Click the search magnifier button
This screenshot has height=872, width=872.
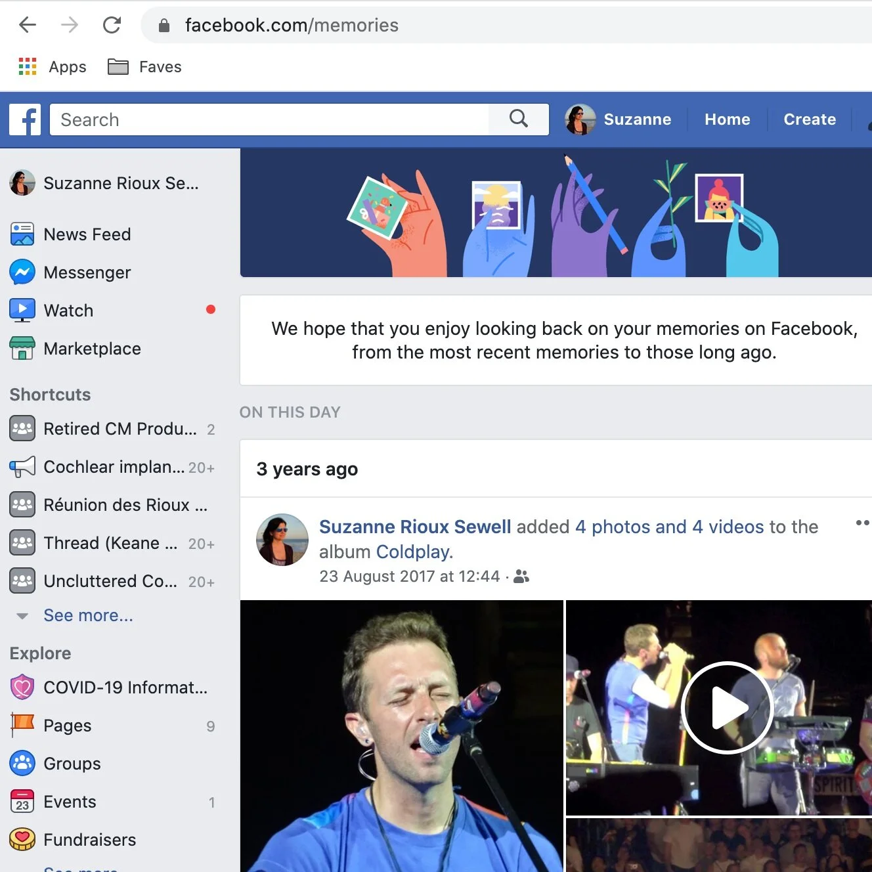(x=519, y=119)
